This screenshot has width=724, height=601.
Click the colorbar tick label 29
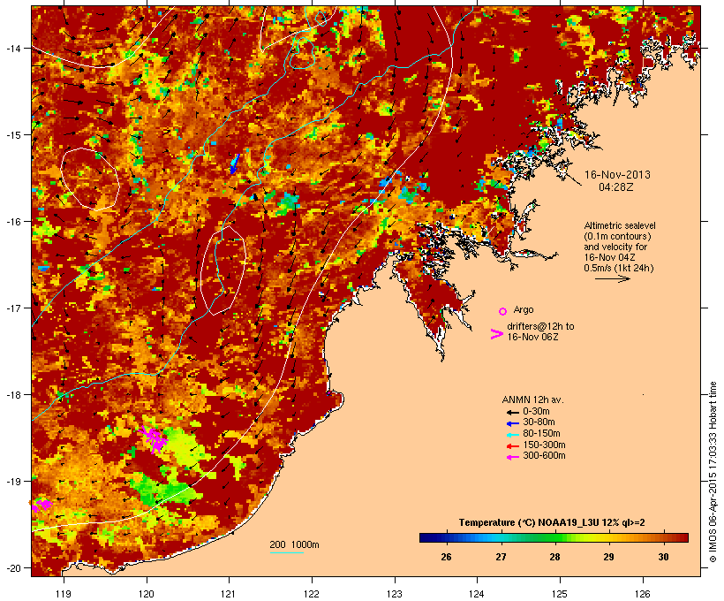[608, 557]
